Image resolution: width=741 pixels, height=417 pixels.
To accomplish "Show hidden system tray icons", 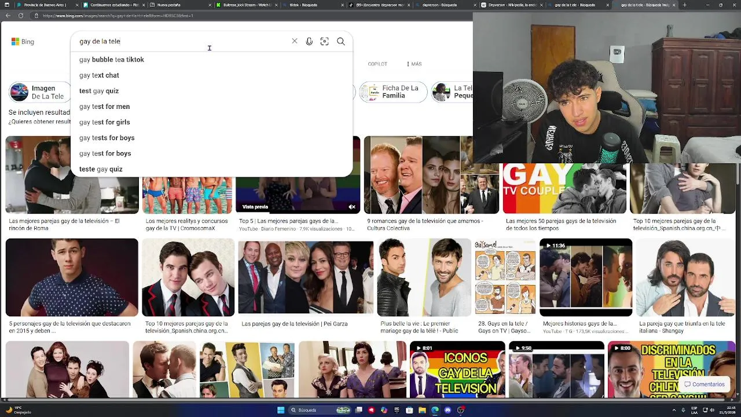I will (673, 410).
